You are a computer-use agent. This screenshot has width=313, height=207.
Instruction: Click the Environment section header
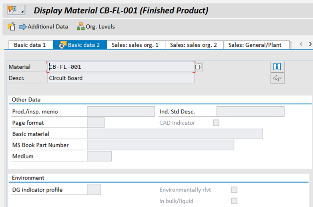click(28, 178)
